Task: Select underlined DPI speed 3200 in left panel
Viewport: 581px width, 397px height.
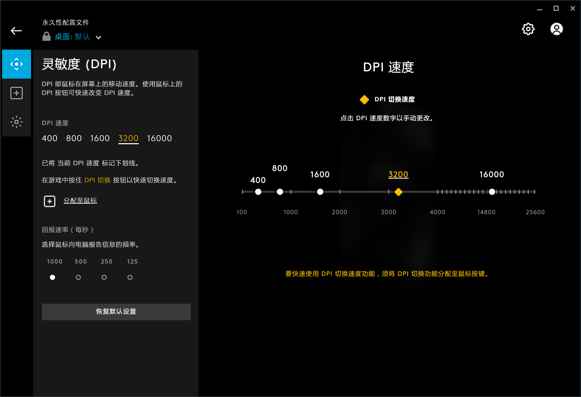Action: [x=128, y=139]
